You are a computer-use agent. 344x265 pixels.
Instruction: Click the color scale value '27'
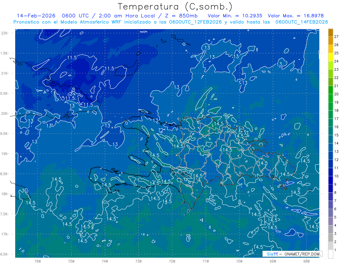336,37
